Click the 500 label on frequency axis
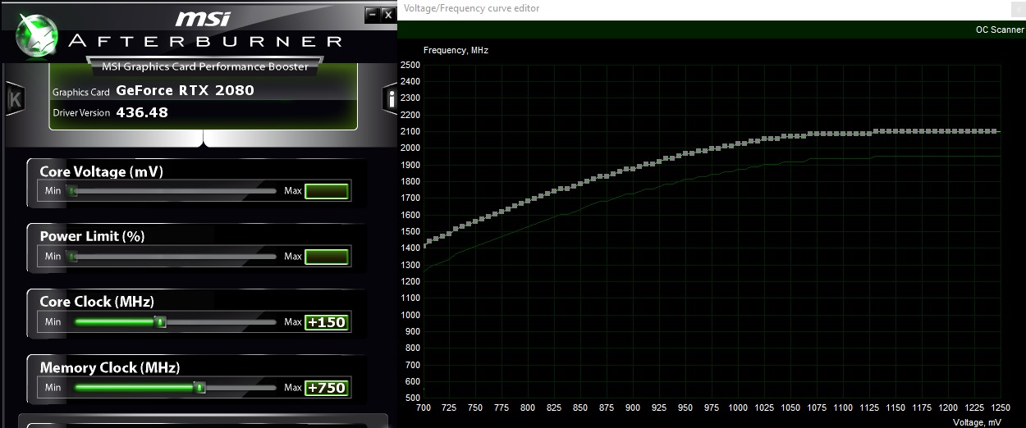The width and height of the screenshot is (1026, 428). [x=413, y=398]
